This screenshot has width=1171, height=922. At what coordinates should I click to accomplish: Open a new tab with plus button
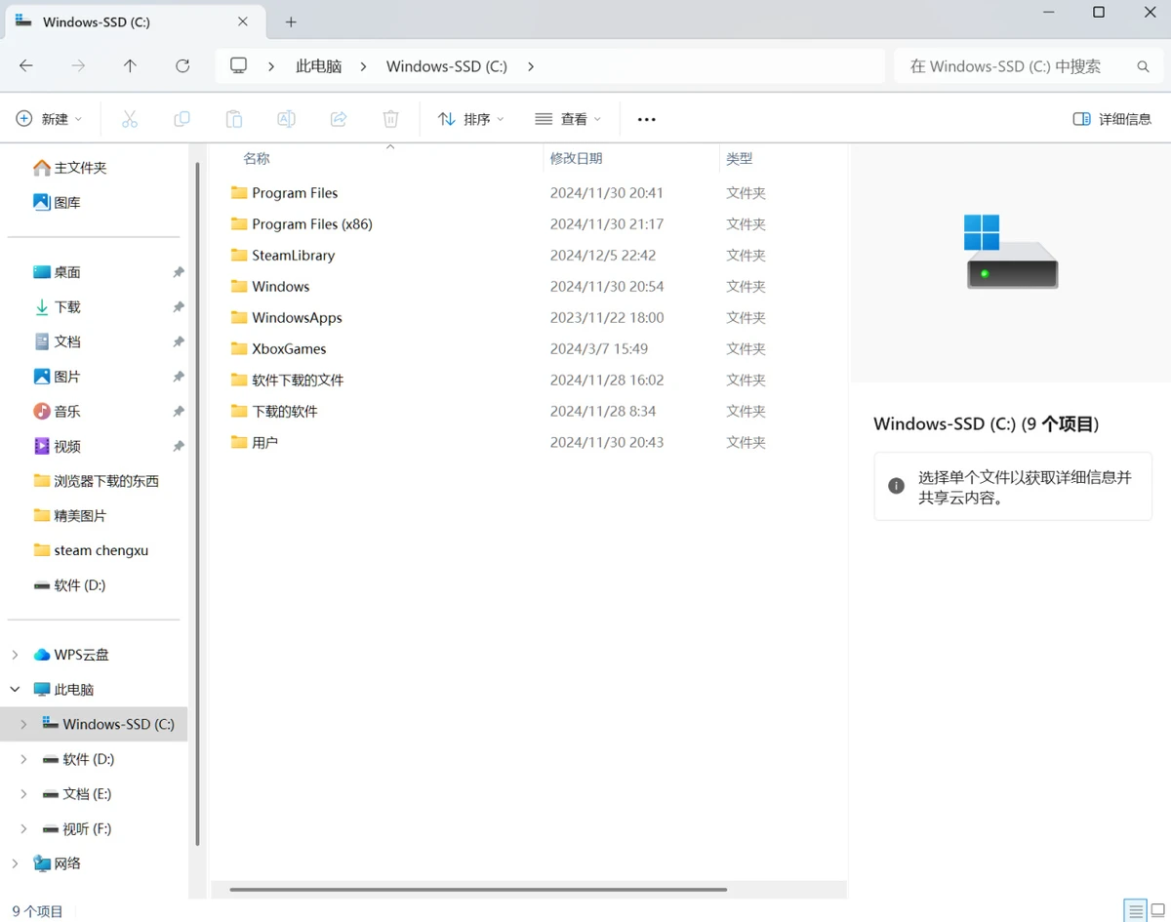291,21
